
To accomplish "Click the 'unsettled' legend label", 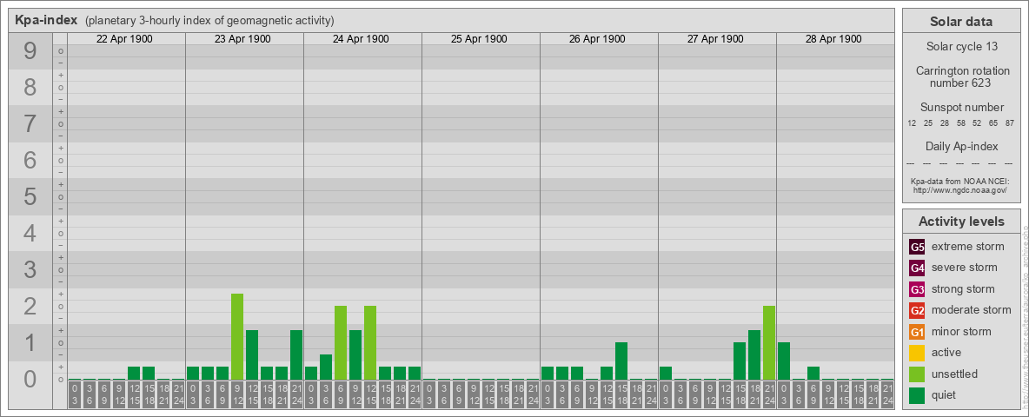I will click(x=955, y=374).
